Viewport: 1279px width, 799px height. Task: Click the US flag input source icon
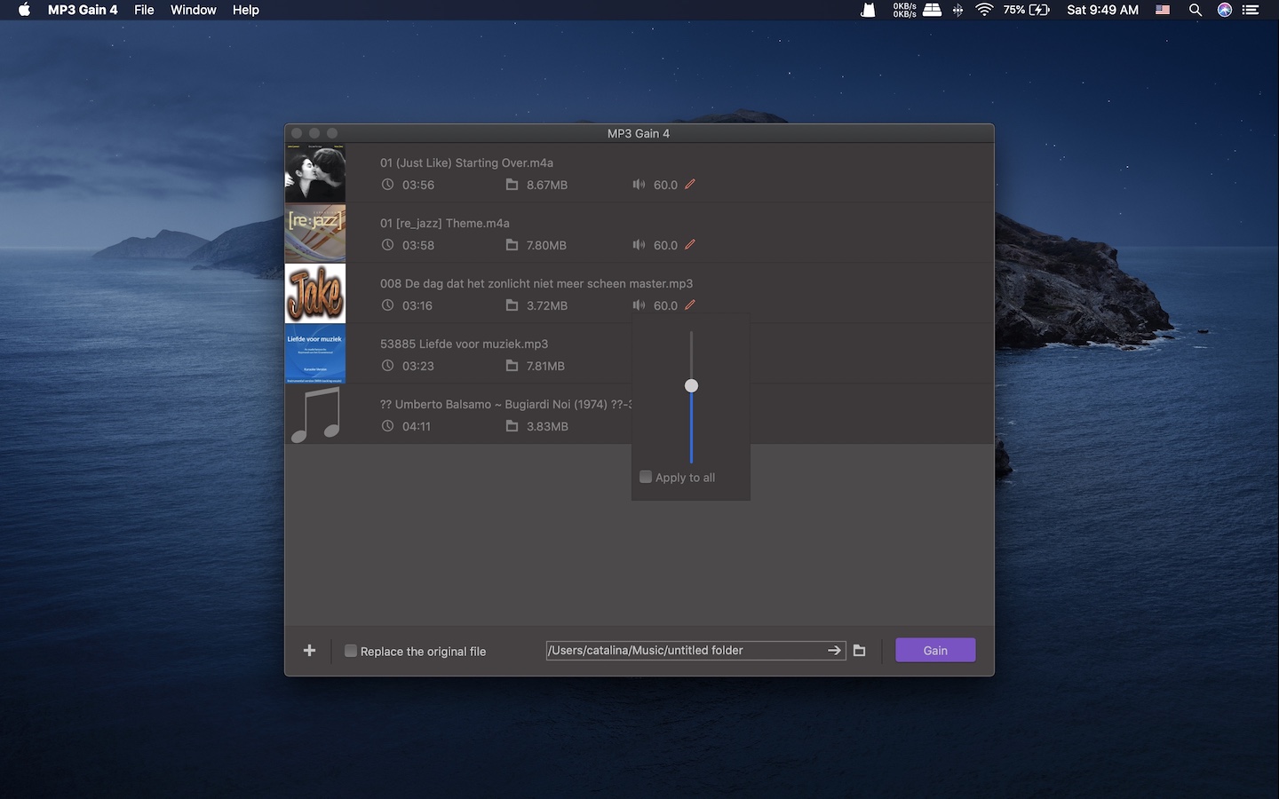pyautogui.click(x=1163, y=10)
